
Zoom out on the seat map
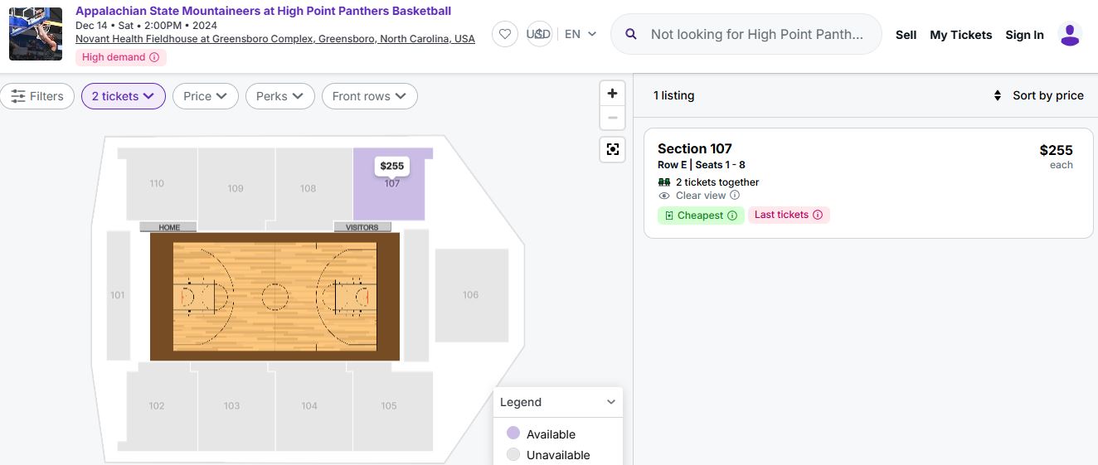tap(612, 118)
